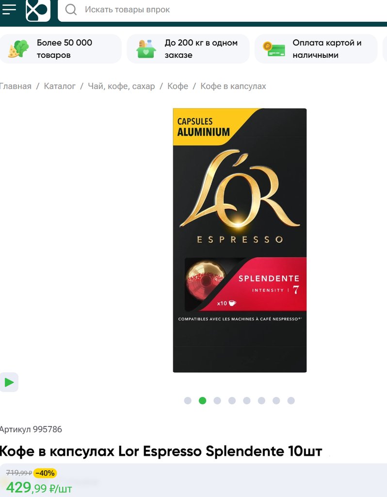This screenshot has width=387, height=497.
Task: Open the Кофе breadcrumb link
Action: pyautogui.click(x=177, y=86)
